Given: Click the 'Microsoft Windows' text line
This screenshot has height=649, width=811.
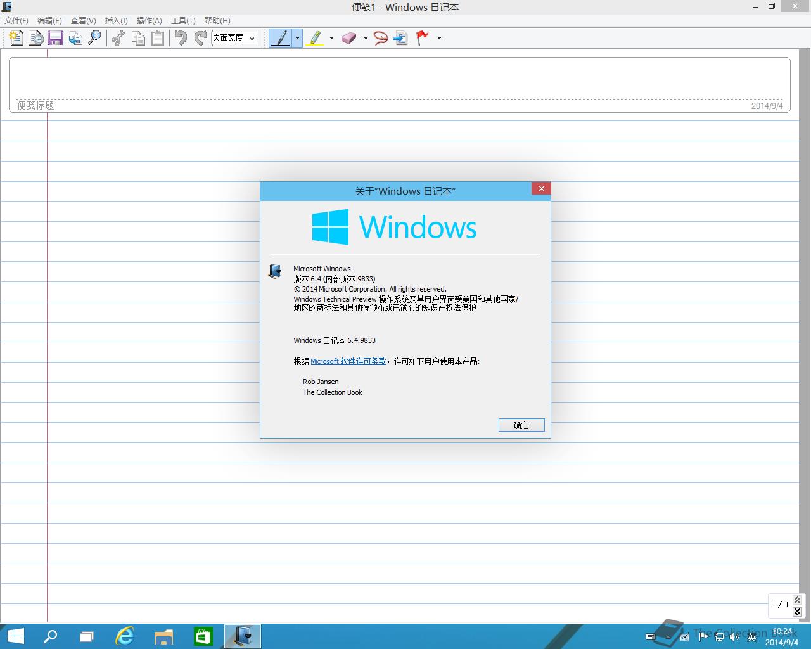Looking at the screenshot, I should [x=322, y=269].
